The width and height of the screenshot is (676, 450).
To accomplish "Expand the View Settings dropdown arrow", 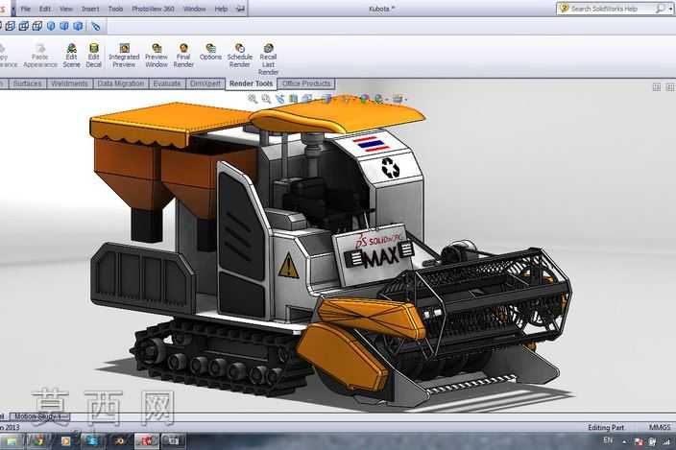I will click(405, 99).
